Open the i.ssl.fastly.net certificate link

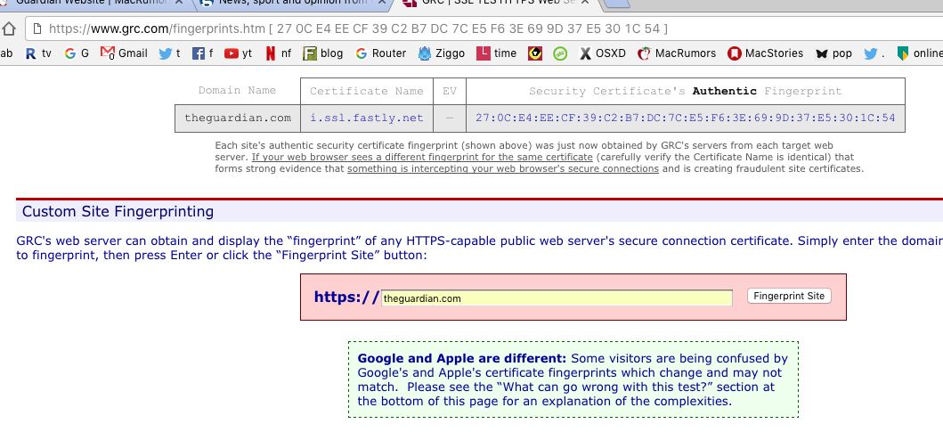point(367,118)
